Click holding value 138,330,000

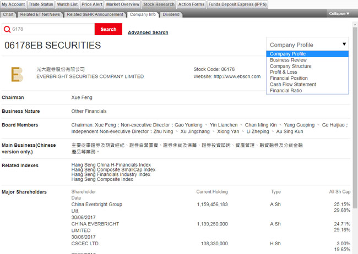(214, 244)
